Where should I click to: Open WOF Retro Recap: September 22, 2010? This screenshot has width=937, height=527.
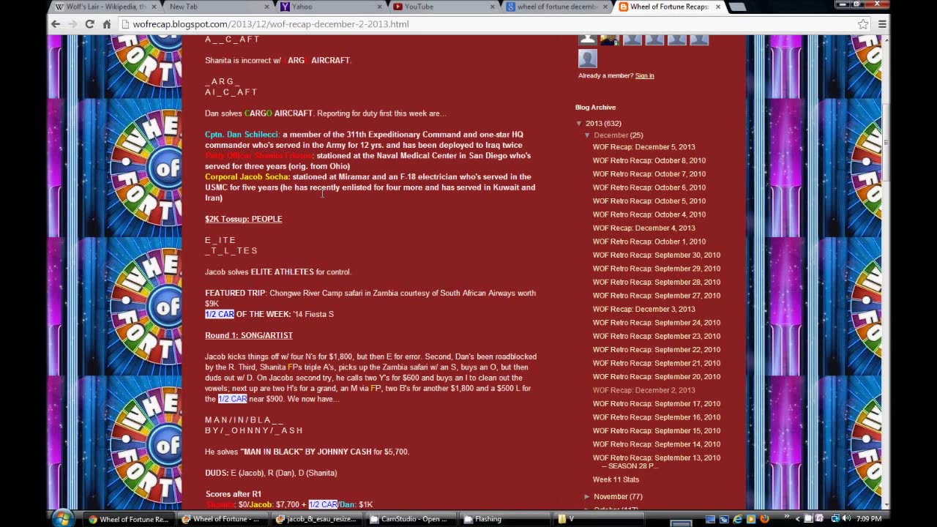(x=657, y=350)
